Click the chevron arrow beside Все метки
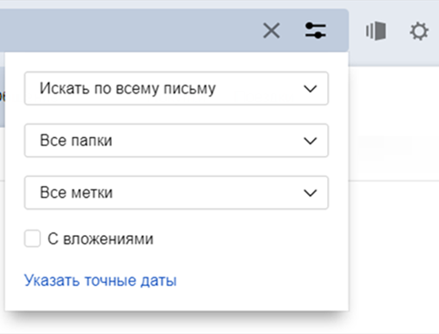The width and height of the screenshot is (439, 334). coord(310,192)
